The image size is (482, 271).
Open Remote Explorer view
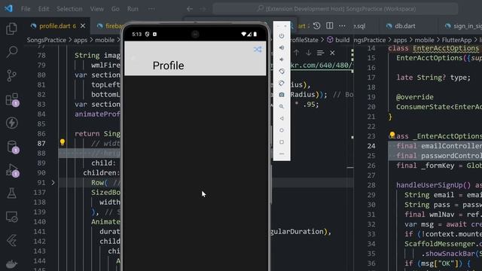(12, 217)
